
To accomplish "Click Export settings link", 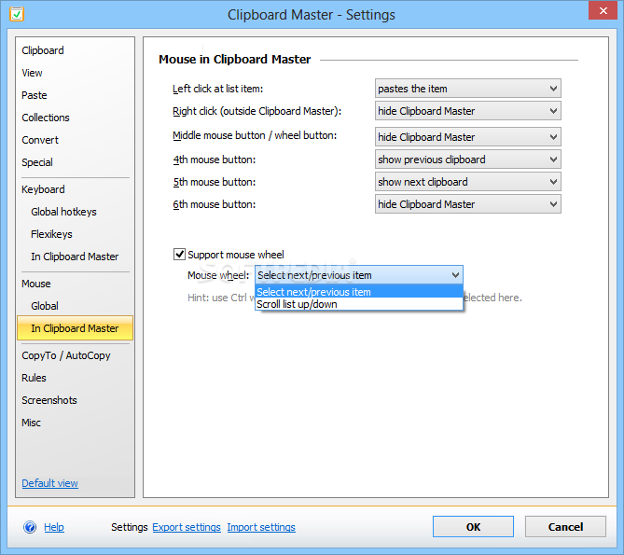I will (x=187, y=527).
